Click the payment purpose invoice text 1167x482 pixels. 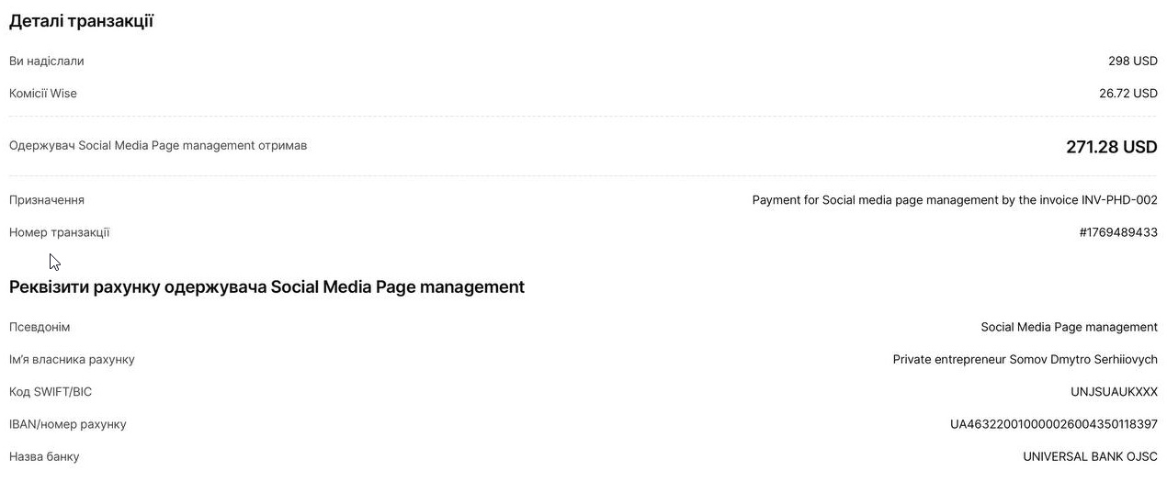(954, 200)
